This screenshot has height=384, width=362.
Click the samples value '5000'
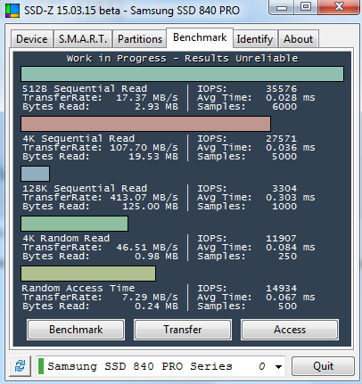tap(284, 157)
